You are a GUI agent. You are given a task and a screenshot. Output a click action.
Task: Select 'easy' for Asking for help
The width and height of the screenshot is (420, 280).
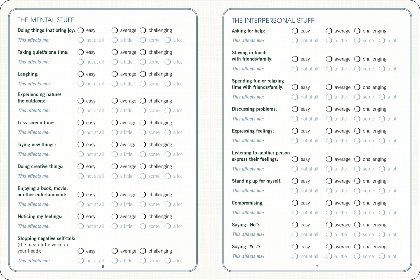tap(295, 31)
